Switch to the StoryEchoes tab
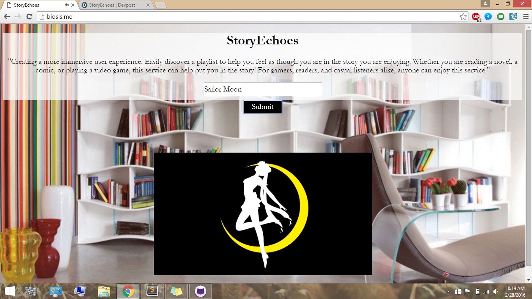The height and width of the screenshot is (299, 532). (39, 5)
